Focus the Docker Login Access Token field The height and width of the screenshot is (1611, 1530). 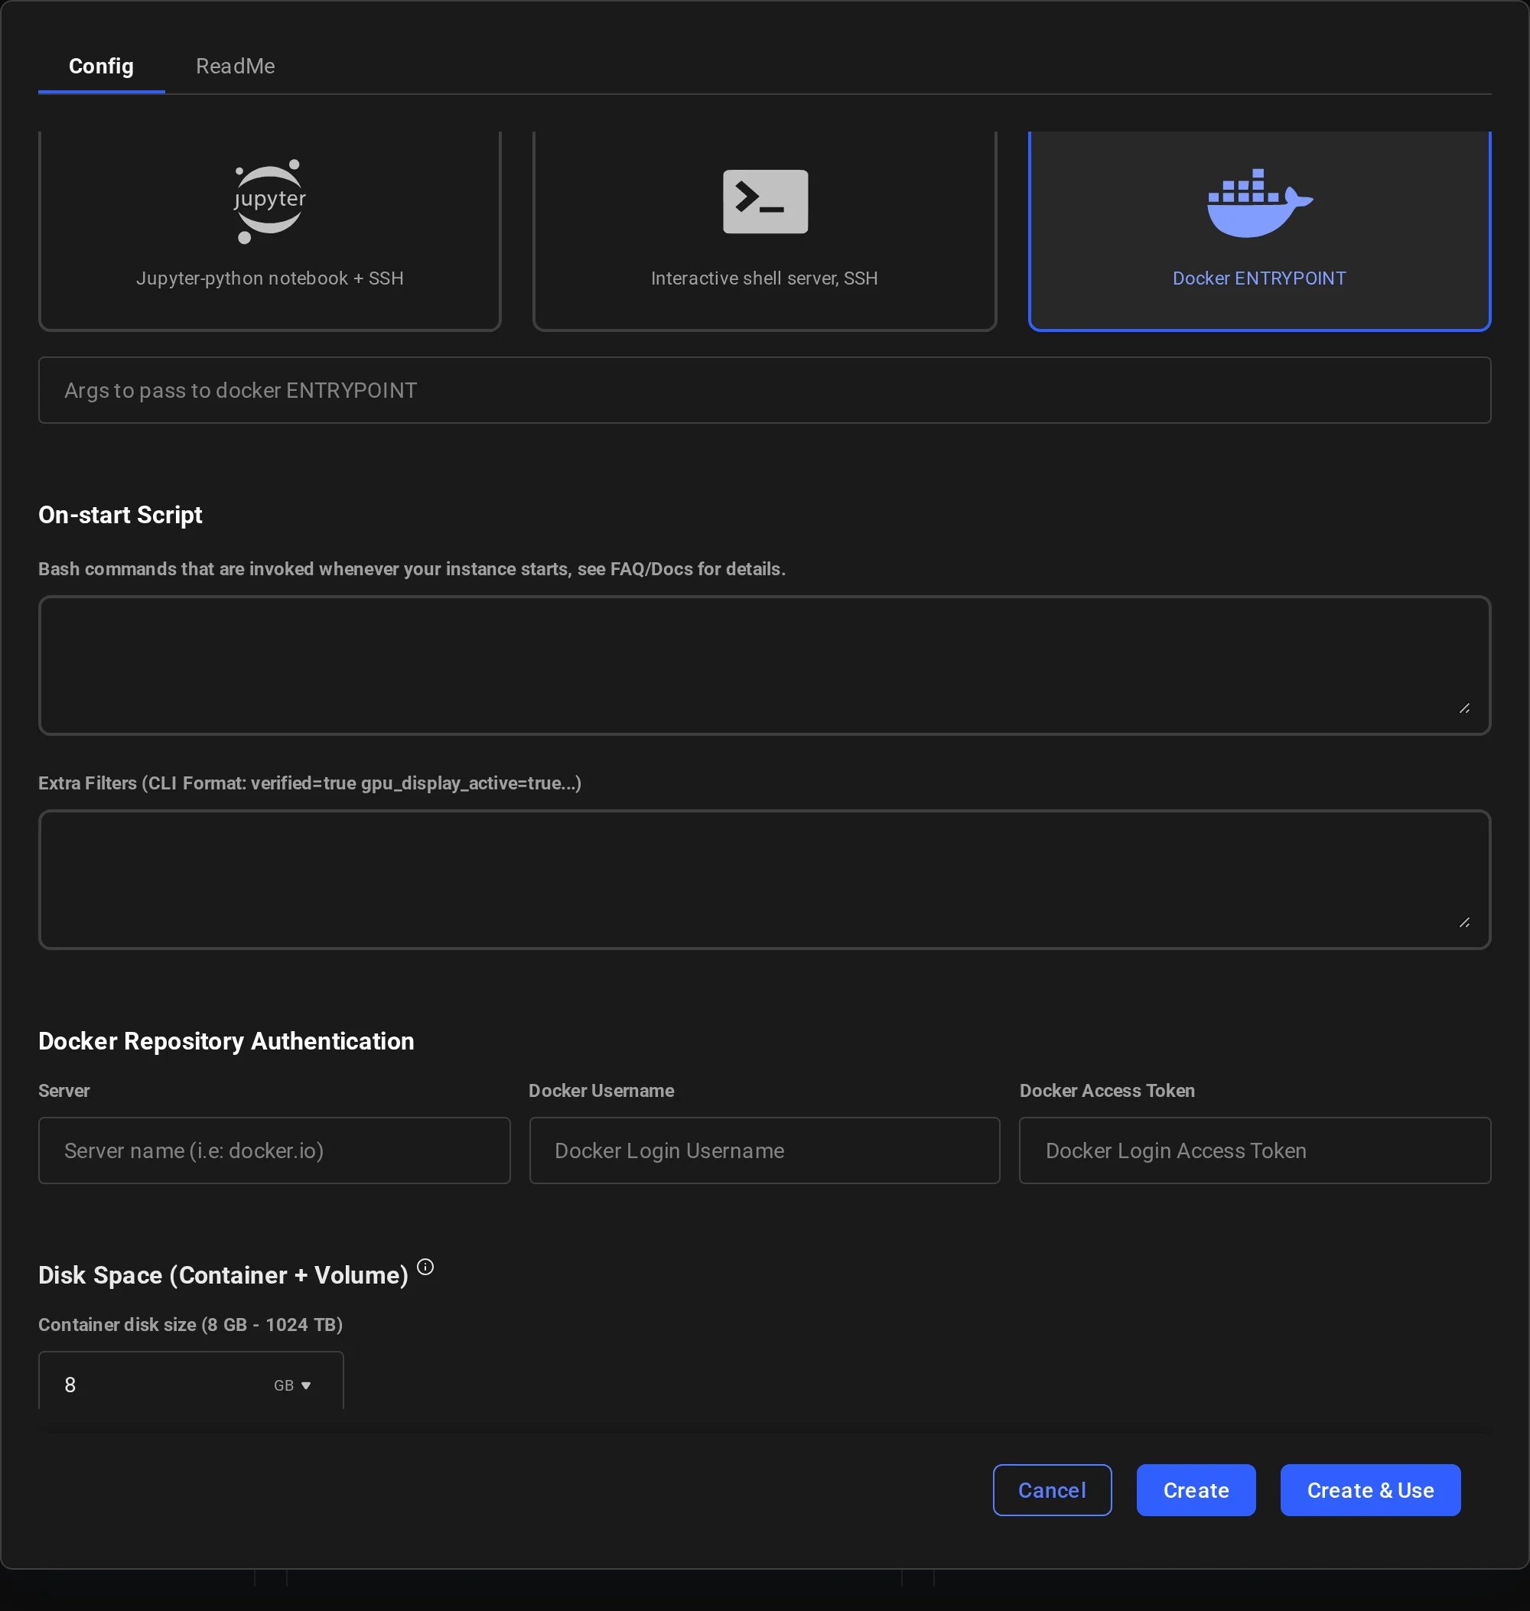pos(1255,1150)
